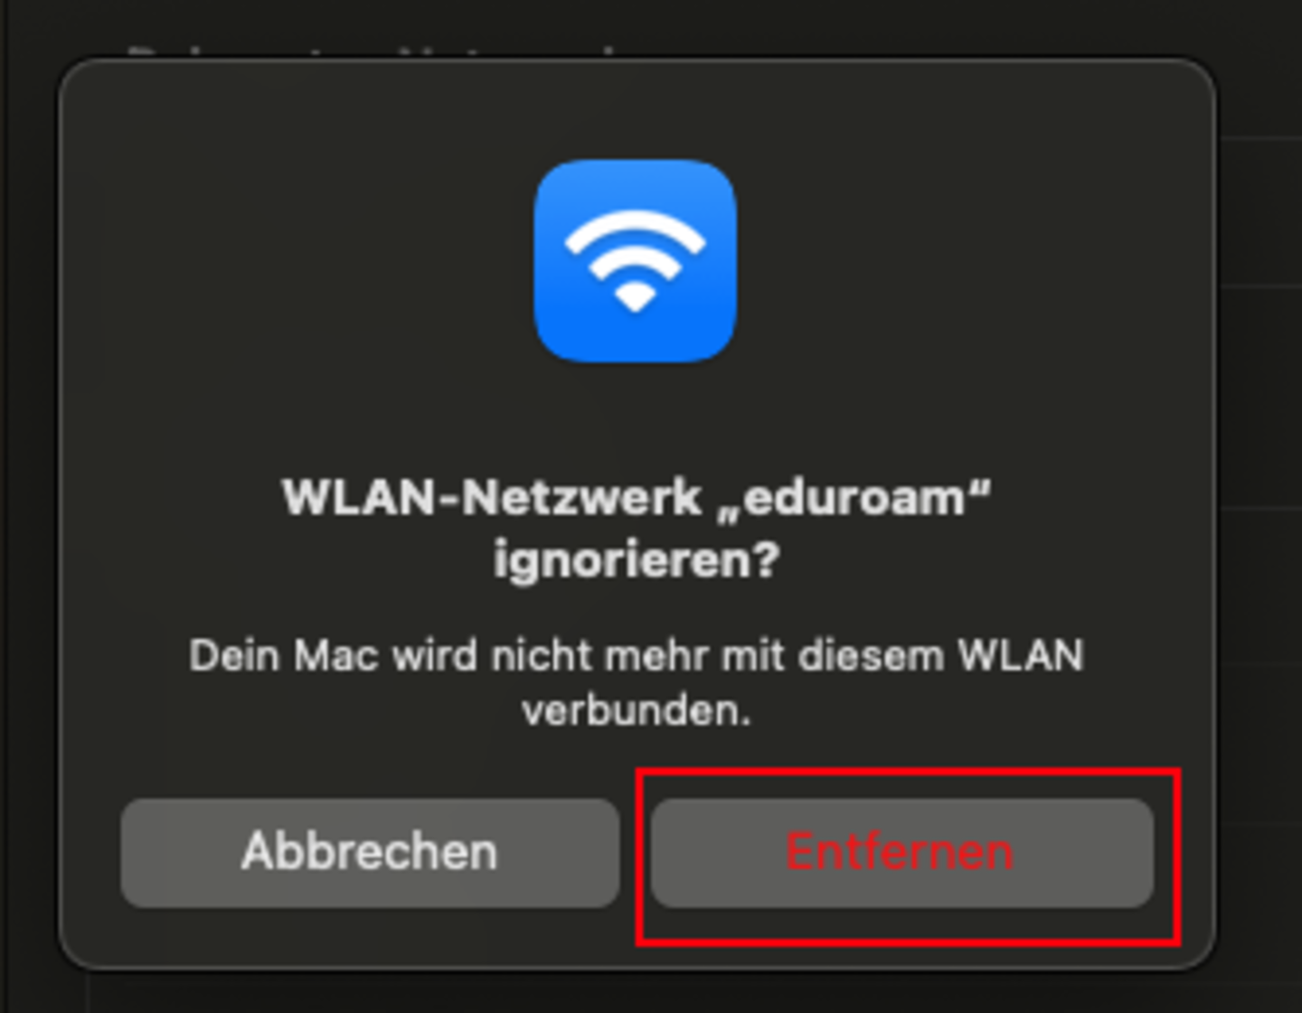Select the WLAN app icon in the dialog
The width and height of the screenshot is (1302, 1013).
[x=635, y=261]
